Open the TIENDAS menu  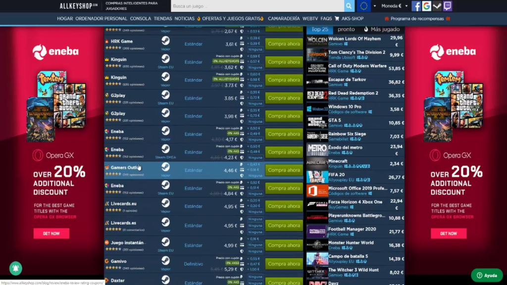pos(162,19)
